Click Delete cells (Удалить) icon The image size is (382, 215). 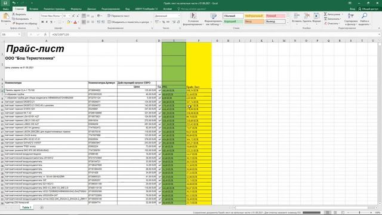pyautogui.click(x=307, y=16)
